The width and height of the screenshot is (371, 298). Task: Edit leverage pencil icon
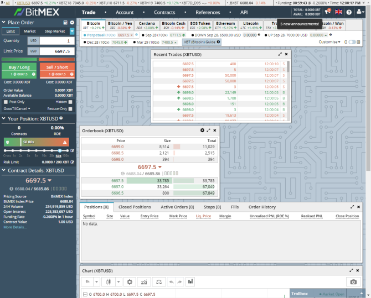[72, 150]
